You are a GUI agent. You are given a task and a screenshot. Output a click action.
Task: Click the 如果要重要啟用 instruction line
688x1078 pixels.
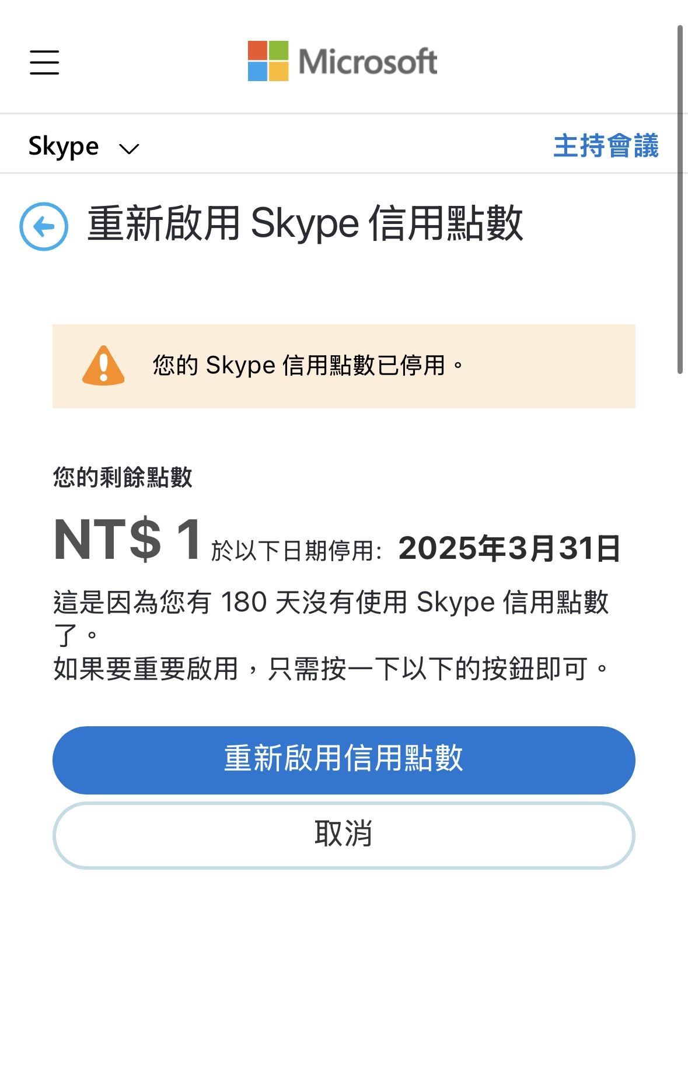click(x=331, y=668)
